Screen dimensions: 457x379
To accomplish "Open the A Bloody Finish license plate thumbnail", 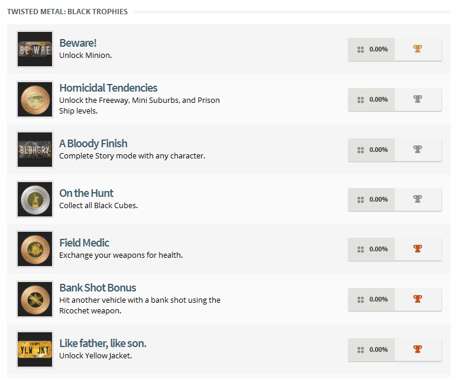I will 35,150.
